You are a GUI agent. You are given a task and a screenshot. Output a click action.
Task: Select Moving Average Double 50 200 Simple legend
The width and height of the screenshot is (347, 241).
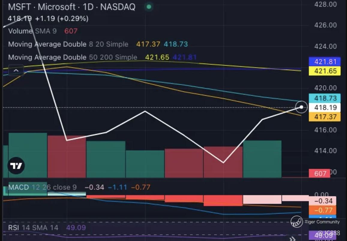coord(73,57)
